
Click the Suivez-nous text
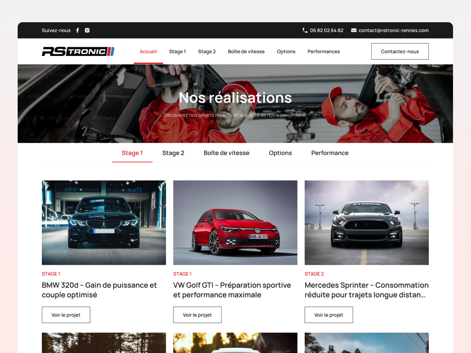(x=56, y=30)
